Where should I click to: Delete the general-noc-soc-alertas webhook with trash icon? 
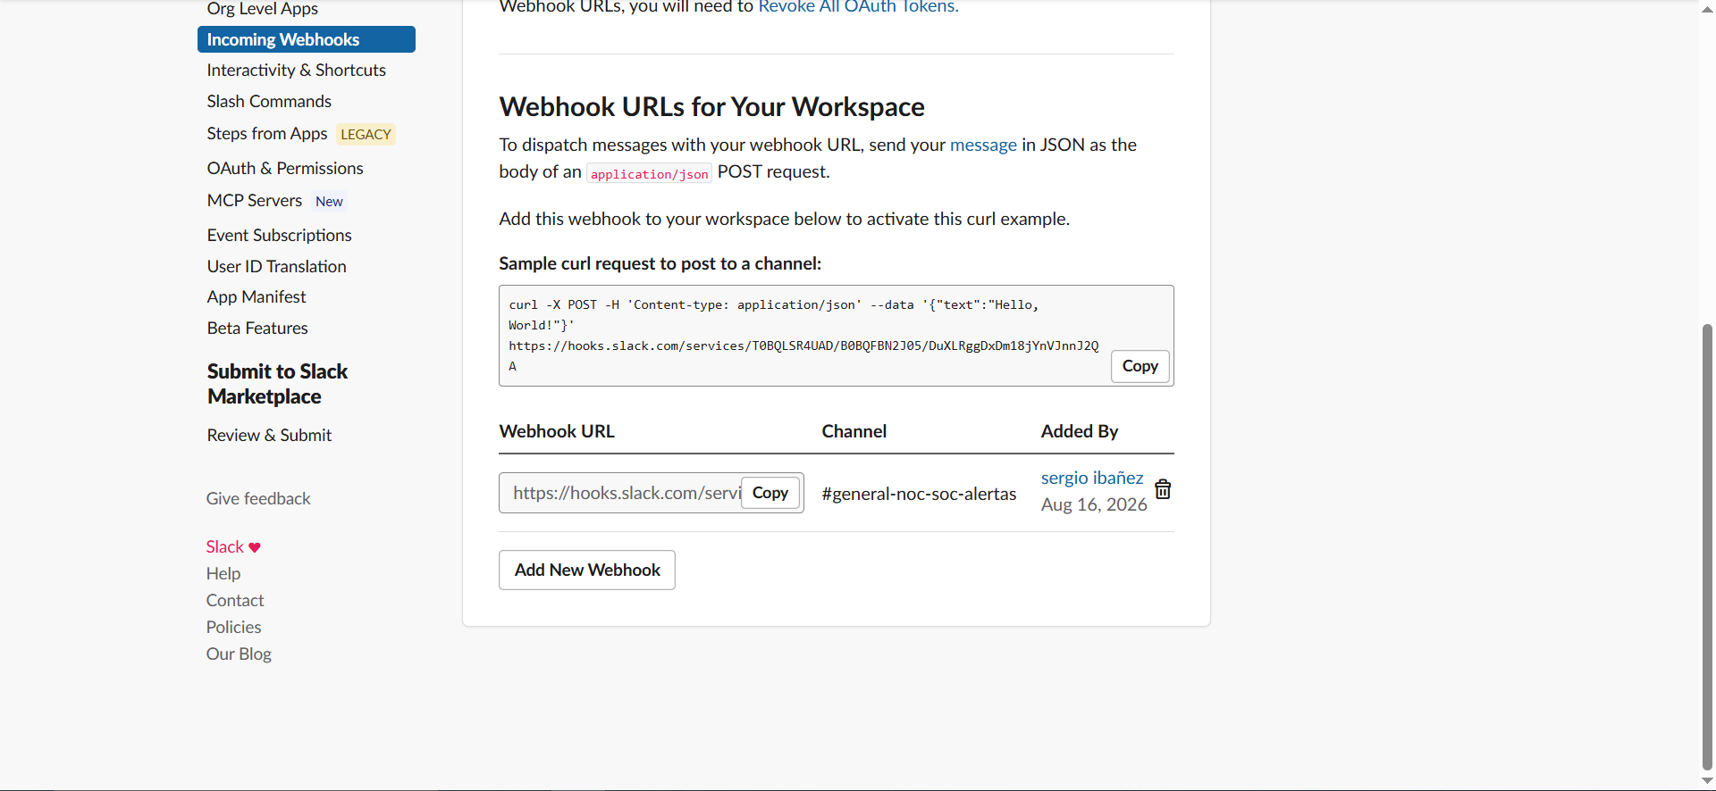[x=1163, y=489]
